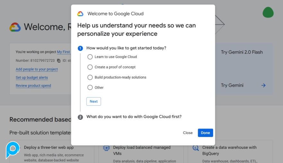283x163 pixels.
Task: Open the blue chat bubble widget
Action: [13, 149]
